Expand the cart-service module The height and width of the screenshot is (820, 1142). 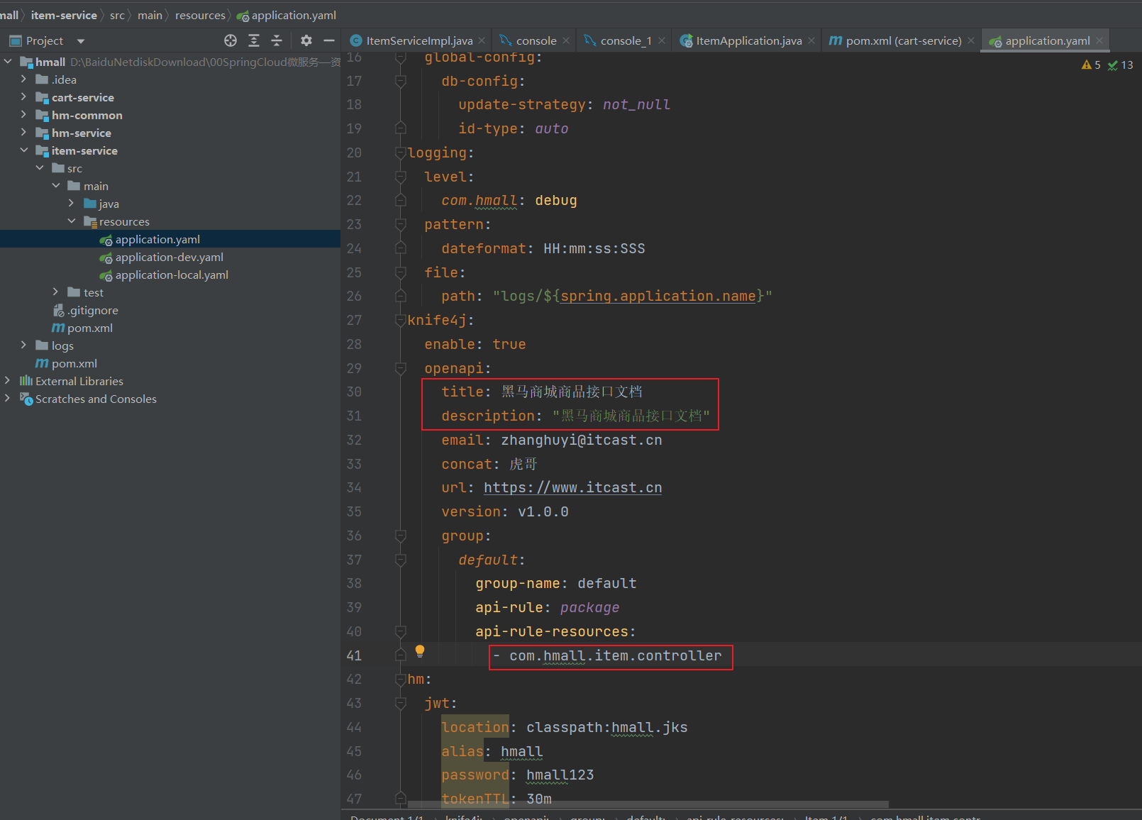pos(23,97)
